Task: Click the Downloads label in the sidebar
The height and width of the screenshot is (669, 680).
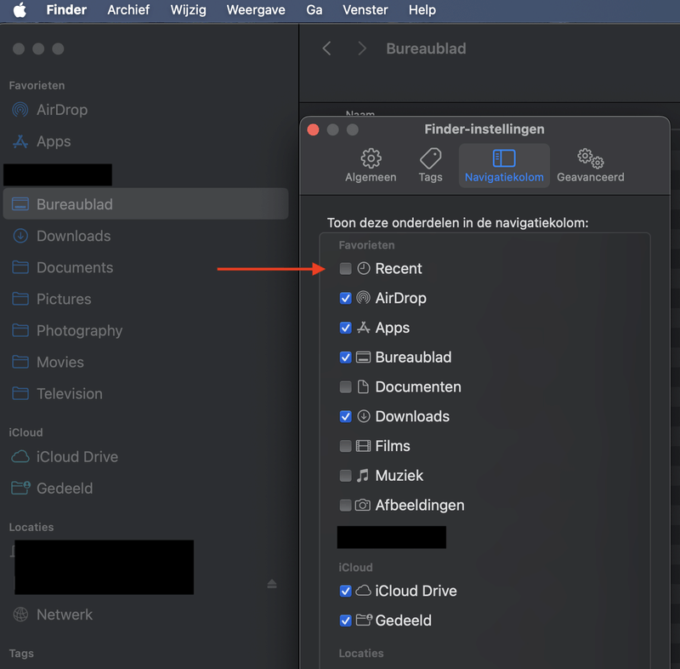Action: [74, 236]
